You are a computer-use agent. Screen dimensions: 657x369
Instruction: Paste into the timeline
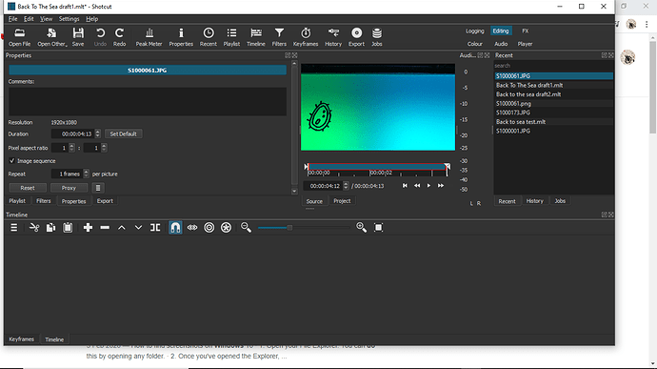coord(68,228)
